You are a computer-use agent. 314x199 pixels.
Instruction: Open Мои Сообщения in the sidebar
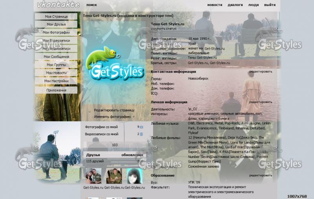56,57
